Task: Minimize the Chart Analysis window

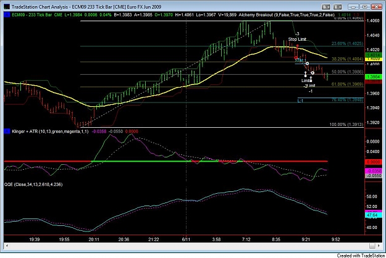Action: click(353, 7)
